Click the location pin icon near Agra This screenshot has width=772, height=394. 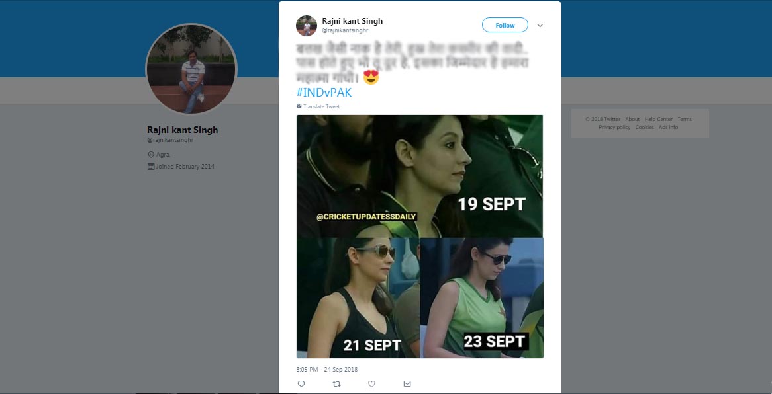click(x=150, y=155)
